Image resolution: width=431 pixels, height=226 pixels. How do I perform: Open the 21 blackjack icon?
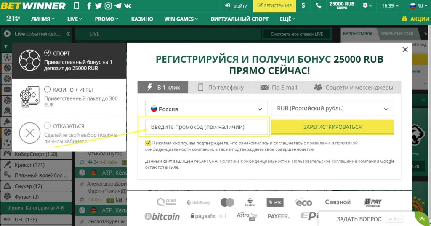(13, 19)
